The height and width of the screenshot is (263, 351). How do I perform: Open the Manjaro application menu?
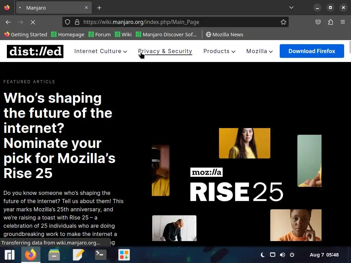pos(9,255)
